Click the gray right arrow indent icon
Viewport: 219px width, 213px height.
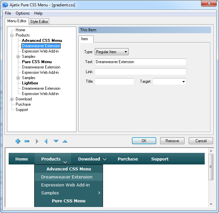[x=37, y=141]
